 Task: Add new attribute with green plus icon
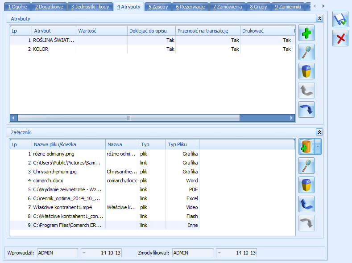[x=306, y=33]
